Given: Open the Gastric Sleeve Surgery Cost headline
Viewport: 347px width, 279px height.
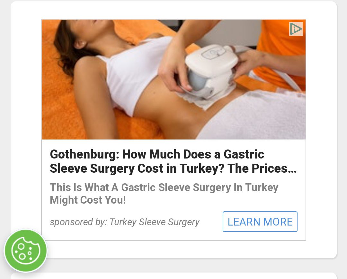Looking at the screenshot, I should [x=173, y=161].
